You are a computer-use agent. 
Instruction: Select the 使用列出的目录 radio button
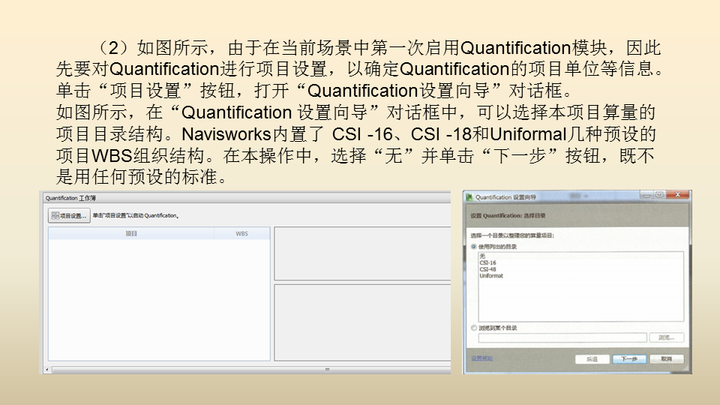[x=474, y=247]
